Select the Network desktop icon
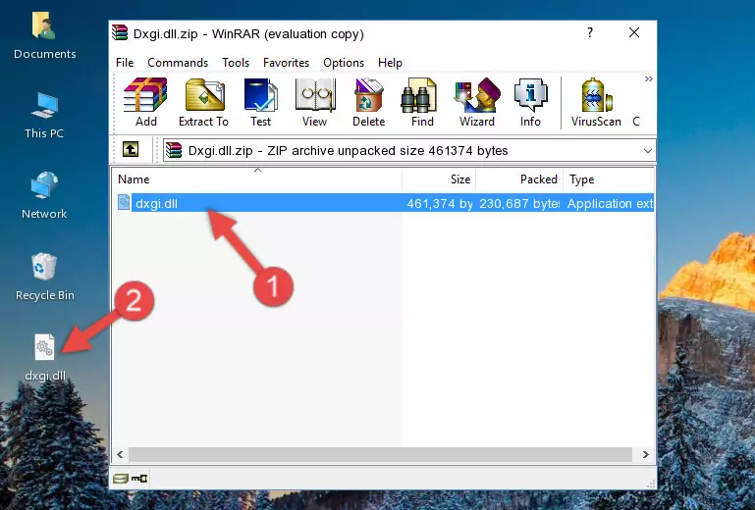Screen dimensions: 755x510 44,196
